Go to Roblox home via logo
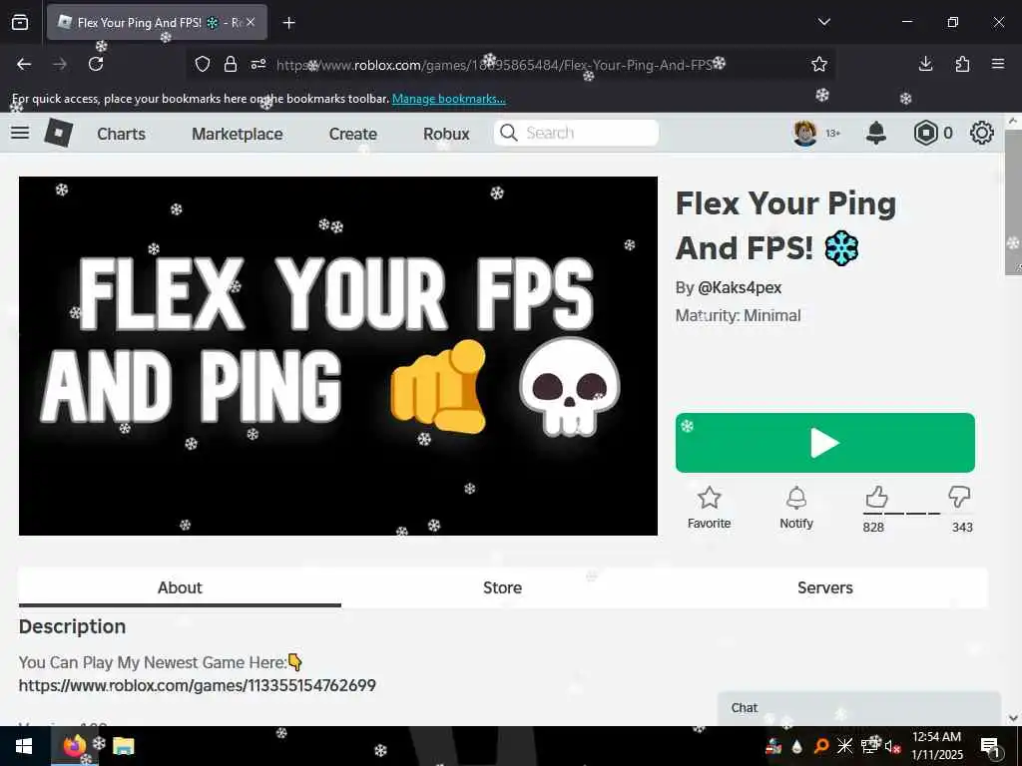Viewport: 1022px width, 766px height. (59, 133)
